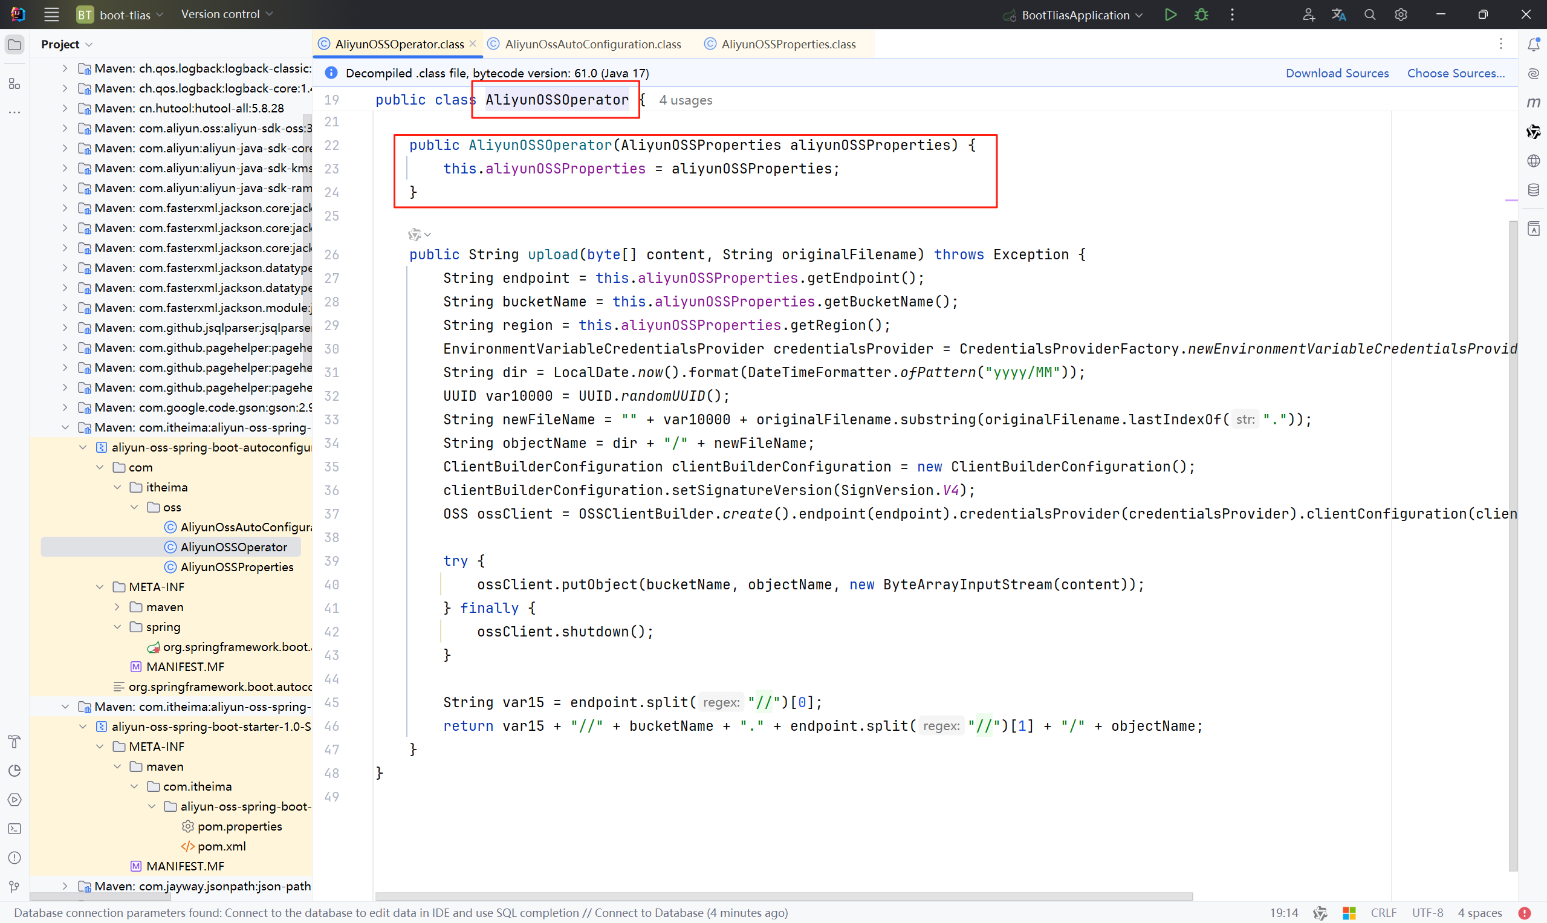
Task: Switch to AliyunOSSProperties.class tab
Action: [x=788, y=44]
